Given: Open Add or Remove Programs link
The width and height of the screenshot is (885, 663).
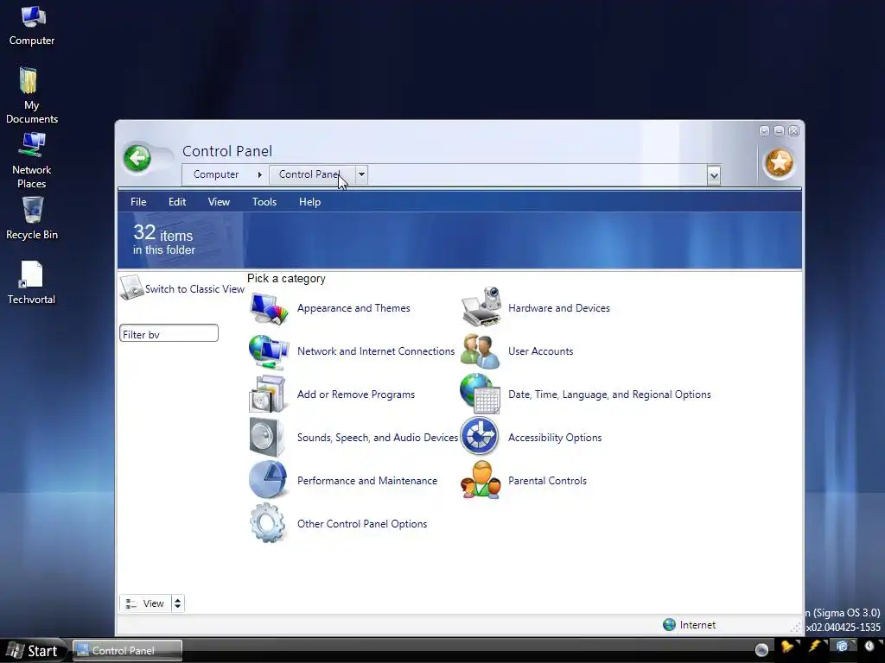Looking at the screenshot, I should (x=356, y=395).
